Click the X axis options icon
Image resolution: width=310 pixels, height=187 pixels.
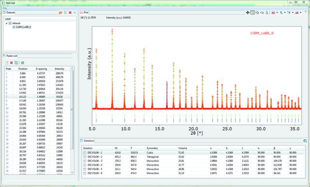click(x=281, y=13)
